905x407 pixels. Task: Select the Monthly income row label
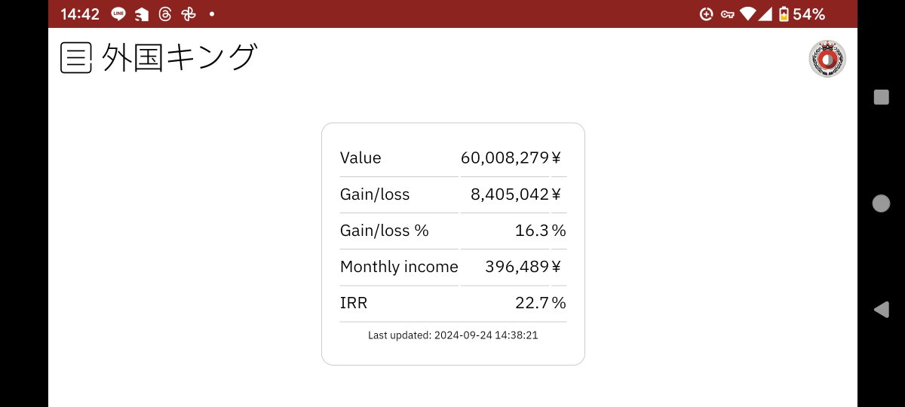tap(399, 267)
